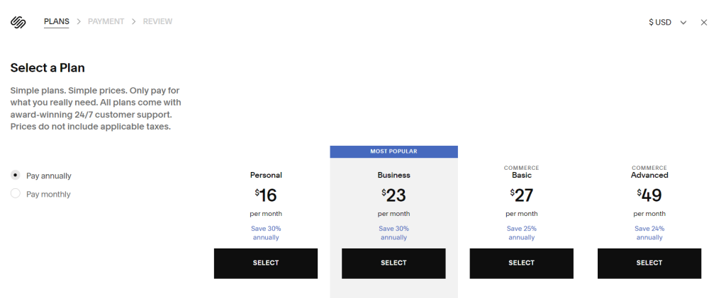
Task: Go to the PLANS step
Action: tap(57, 21)
